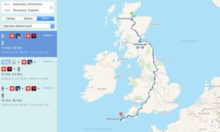
Task: Click the 28A bus line badge
Action: tap(6, 62)
